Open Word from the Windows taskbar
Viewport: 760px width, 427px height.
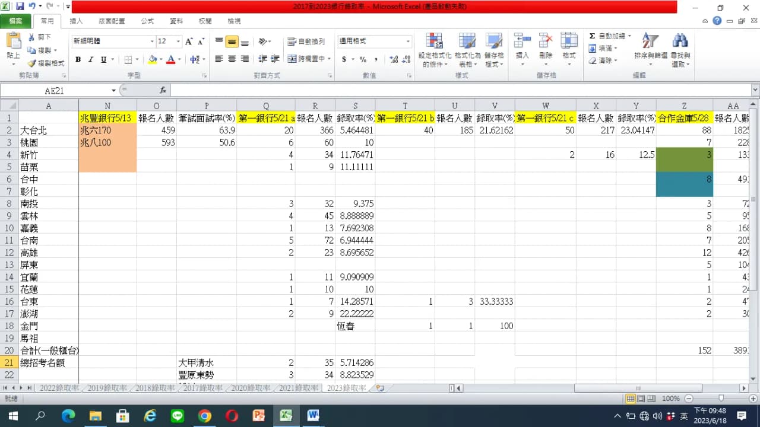[x=313, y=416]
